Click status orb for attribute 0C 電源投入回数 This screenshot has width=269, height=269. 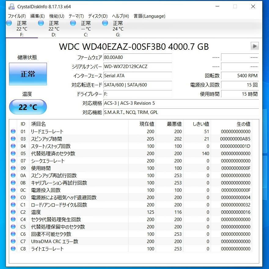pos(13,190)
